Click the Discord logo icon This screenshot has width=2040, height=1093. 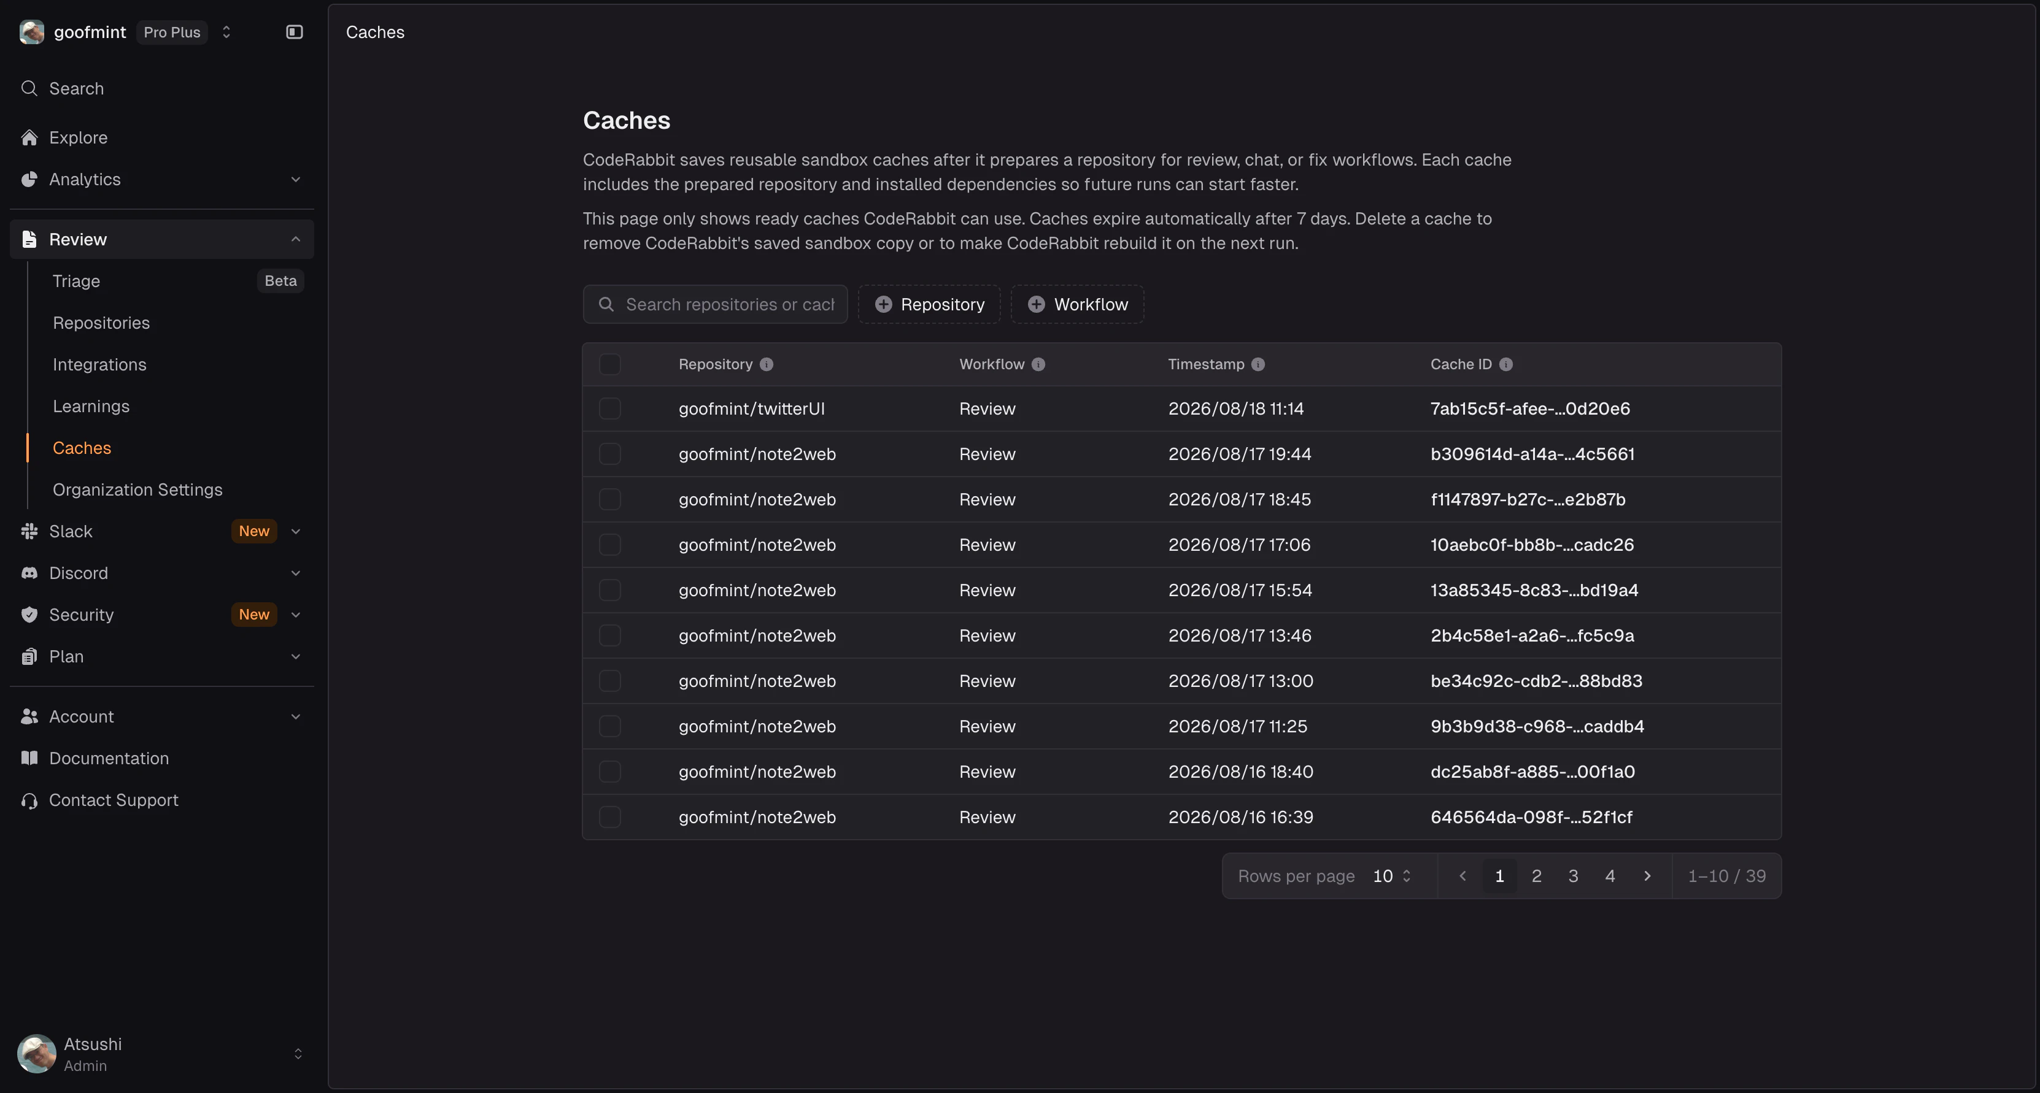29,574
